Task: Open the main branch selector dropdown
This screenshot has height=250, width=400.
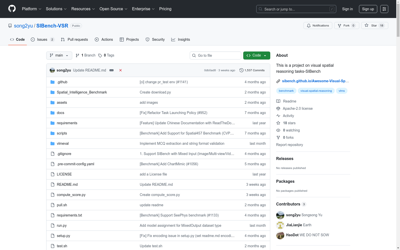Action: (59, 55)
